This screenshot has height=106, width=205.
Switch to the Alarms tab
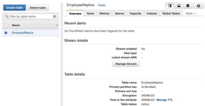point(119,13)
